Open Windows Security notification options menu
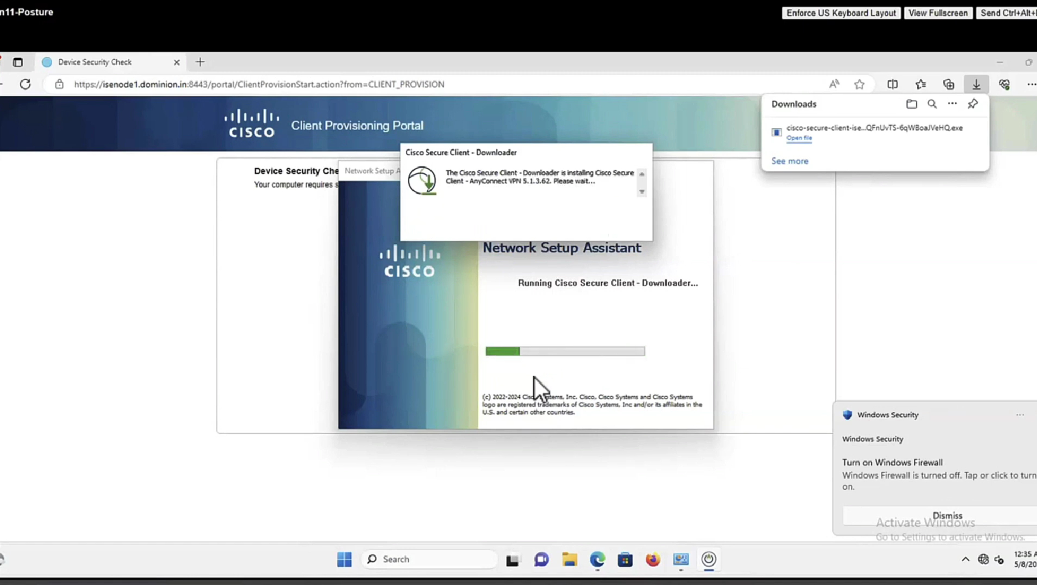The width and height of the screenshot is (1037, 585). [x=1020, y=415]
